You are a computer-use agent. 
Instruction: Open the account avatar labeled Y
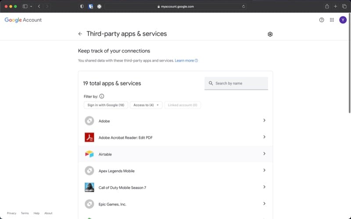coord(343,20)
